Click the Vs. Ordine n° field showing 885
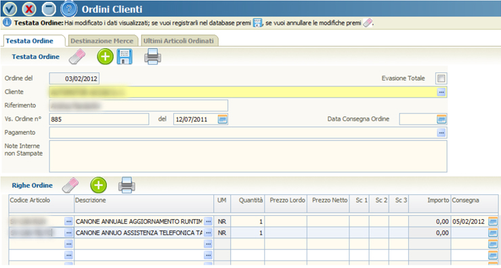501x268 pixels. (99, 119)
